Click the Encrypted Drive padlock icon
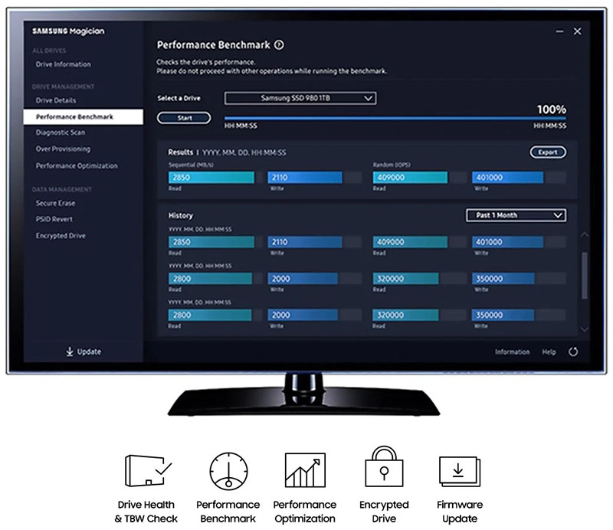Image resolution: width=613 pixels, height=530 pixels. pos(383,469)
